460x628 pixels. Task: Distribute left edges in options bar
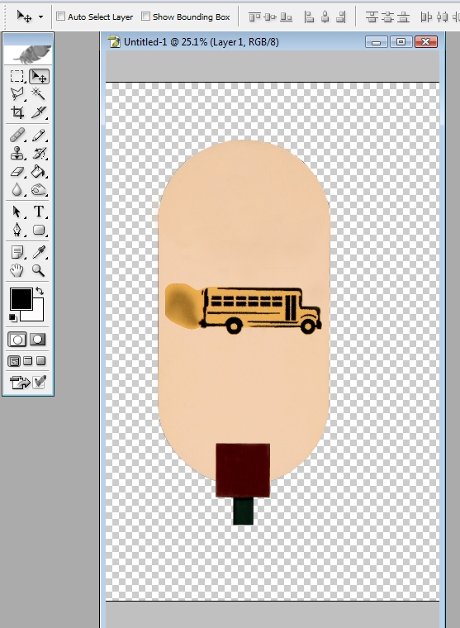point(426,17)
